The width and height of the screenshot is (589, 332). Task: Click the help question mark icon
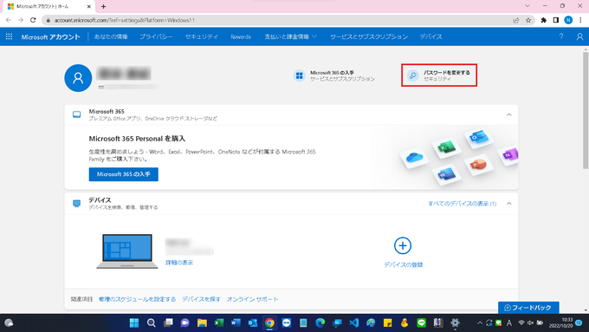pos(561,36)
